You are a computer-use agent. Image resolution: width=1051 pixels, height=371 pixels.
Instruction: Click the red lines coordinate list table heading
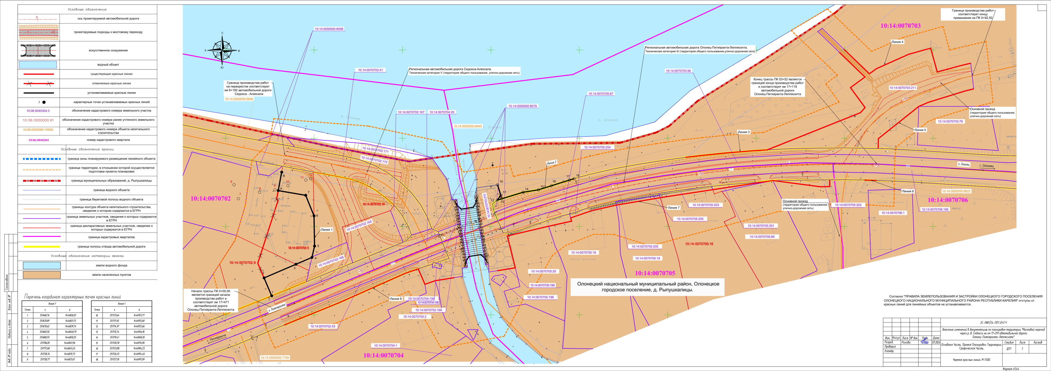[x=73, y=297]
